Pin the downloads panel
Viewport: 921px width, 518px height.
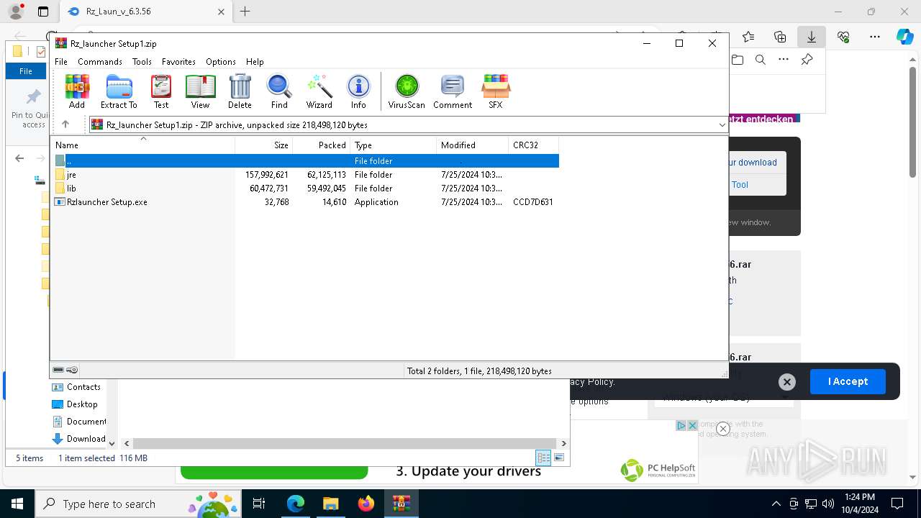click(x=807, y=60)
